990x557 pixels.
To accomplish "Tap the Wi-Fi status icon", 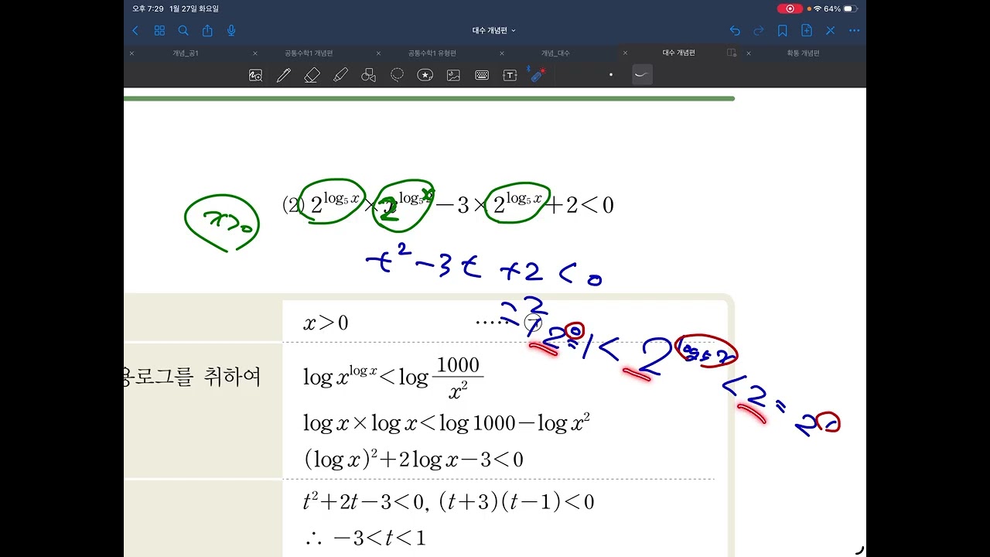I will pyautogui.click(x=818, y=9).
